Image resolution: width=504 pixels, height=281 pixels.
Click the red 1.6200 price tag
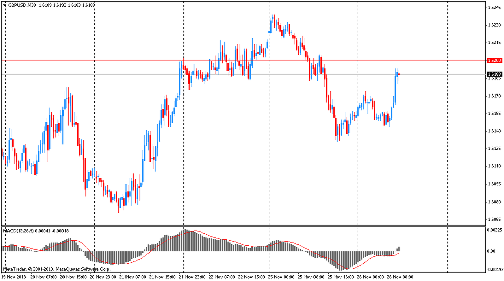click(x=494, y=60)
